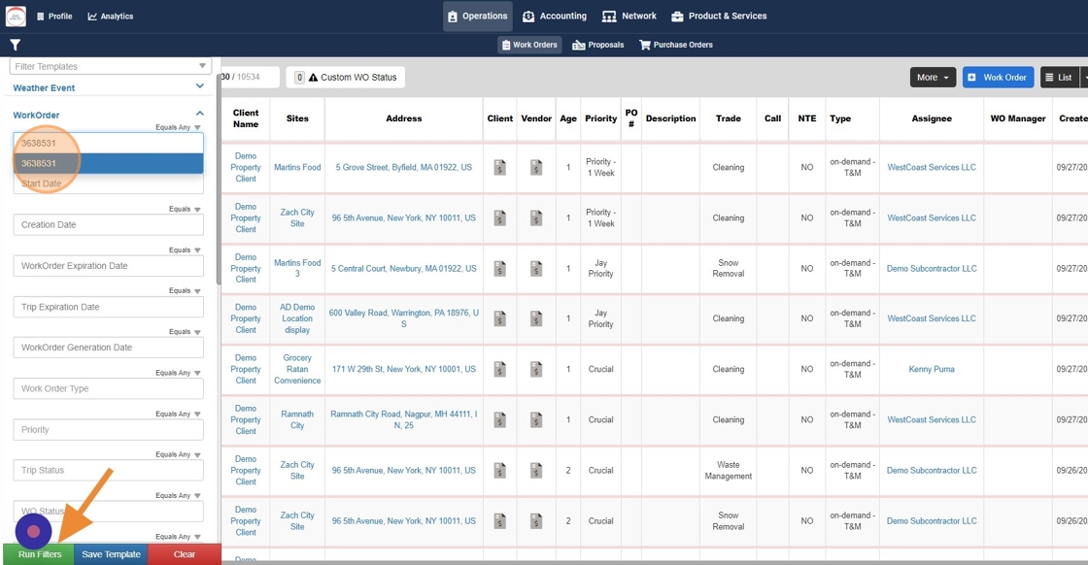Click the Creation Date input field
The image size is (1088, 565).
point(109,224)
